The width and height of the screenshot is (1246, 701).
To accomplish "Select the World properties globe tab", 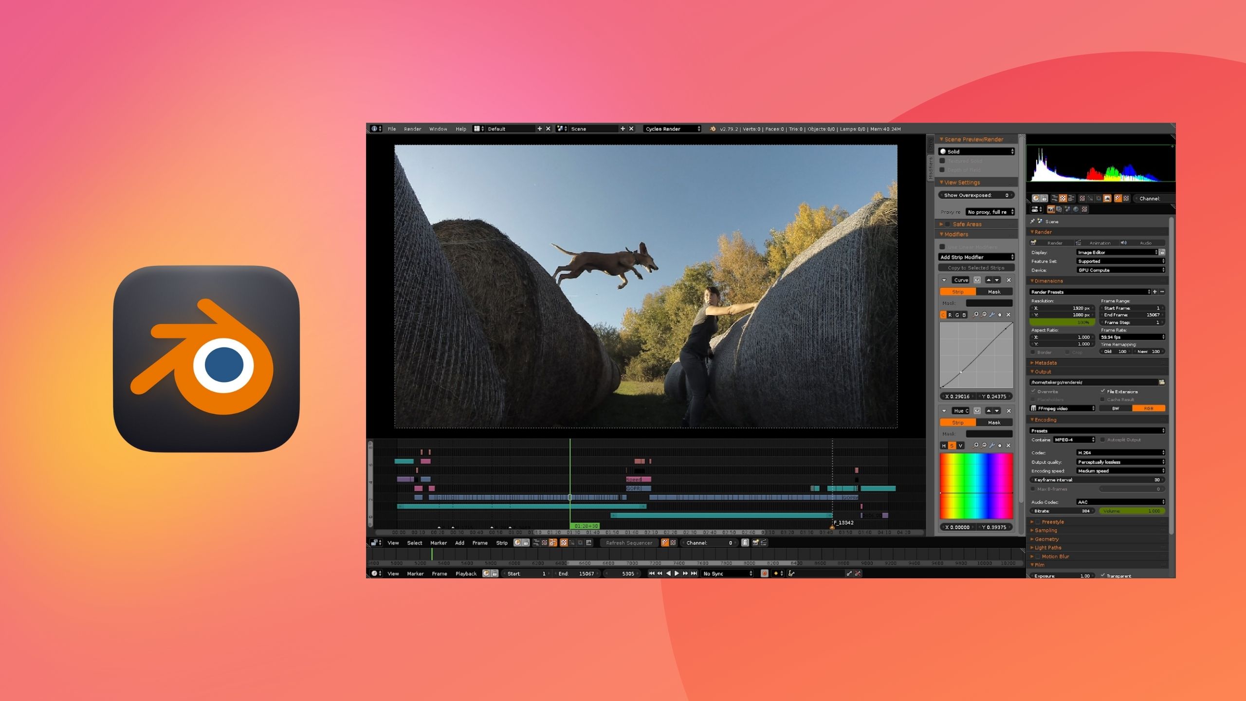I will tap(1076, 209).
